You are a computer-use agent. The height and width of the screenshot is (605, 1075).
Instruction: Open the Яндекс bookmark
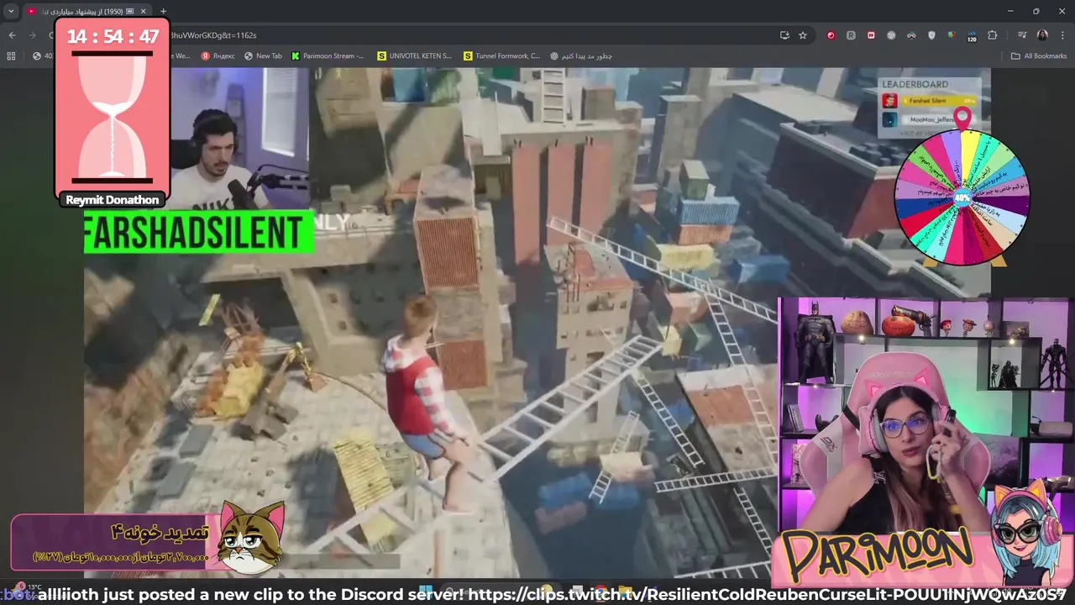tap(218, 55)
